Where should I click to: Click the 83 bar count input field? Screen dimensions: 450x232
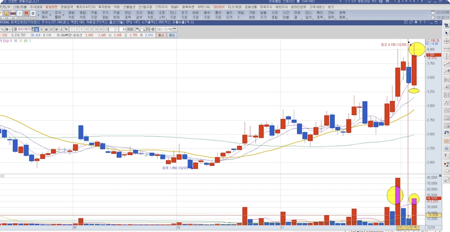[123, 29]
